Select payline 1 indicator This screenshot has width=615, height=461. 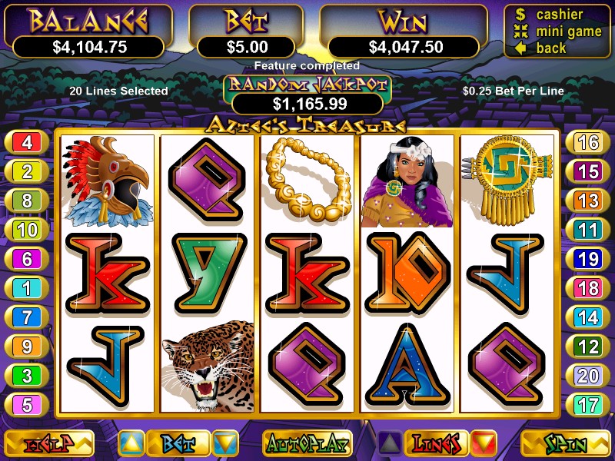tap(27, 288)
